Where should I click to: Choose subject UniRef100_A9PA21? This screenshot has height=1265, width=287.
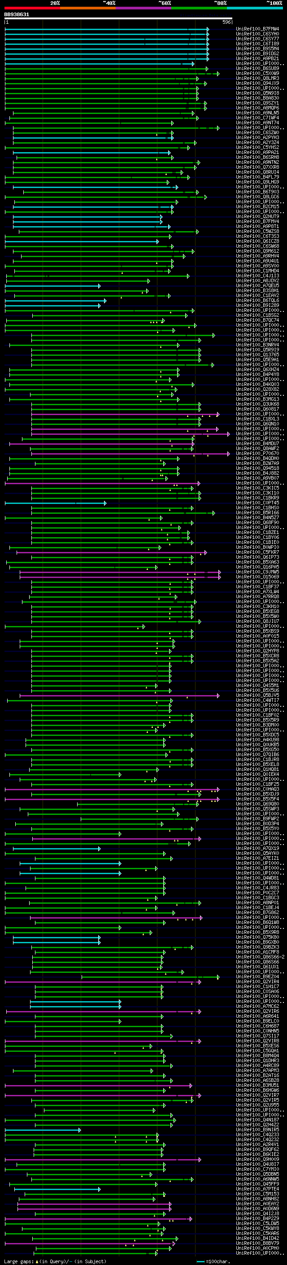257,152
